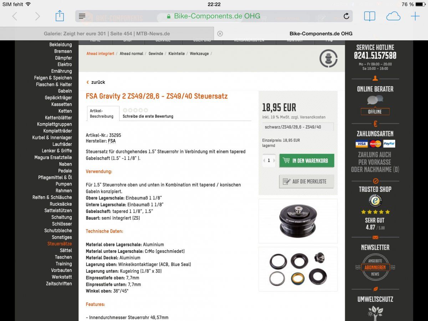Screen dimensions: 428x321
Task: Adjust the quantity stepper showing 1
Action: 269,160
